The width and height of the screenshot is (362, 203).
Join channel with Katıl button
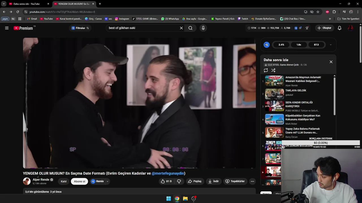click(x=64, y=181)
